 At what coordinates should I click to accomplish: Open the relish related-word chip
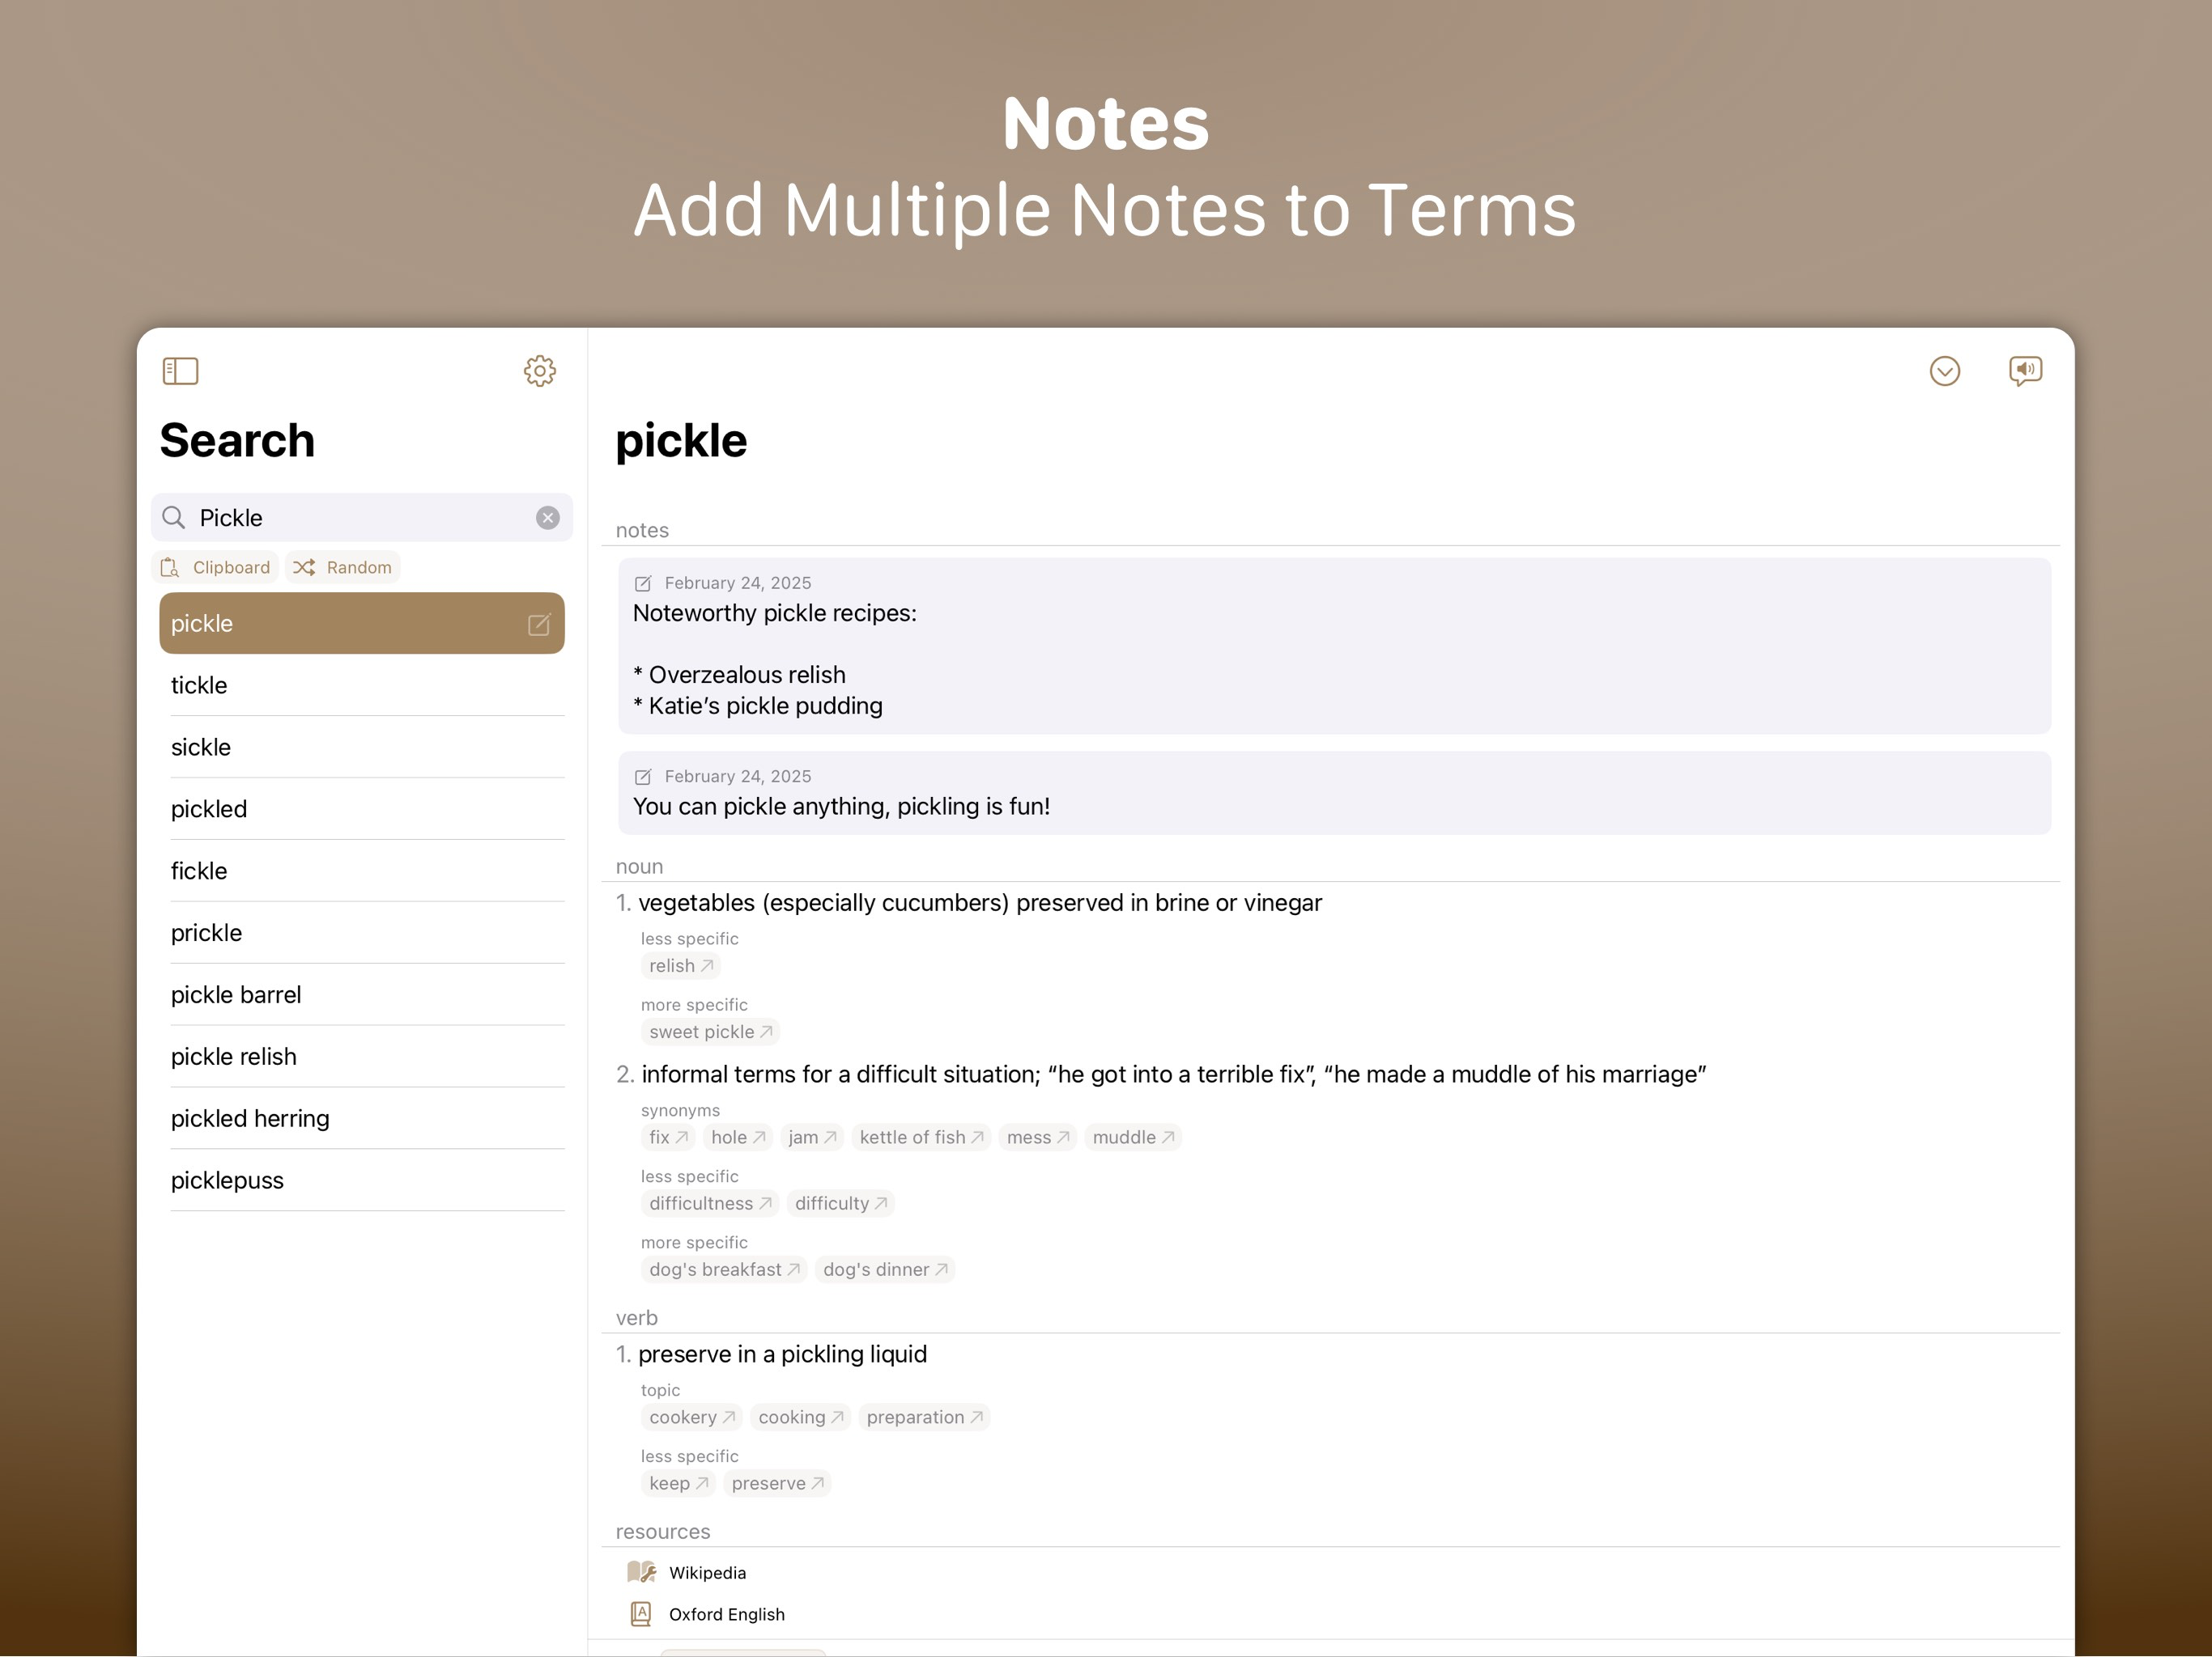coord(680,966)
